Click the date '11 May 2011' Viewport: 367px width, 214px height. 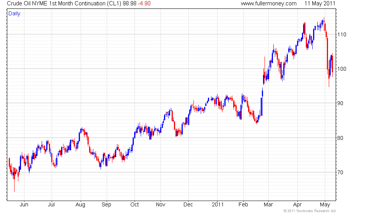[x=320, y=3]
